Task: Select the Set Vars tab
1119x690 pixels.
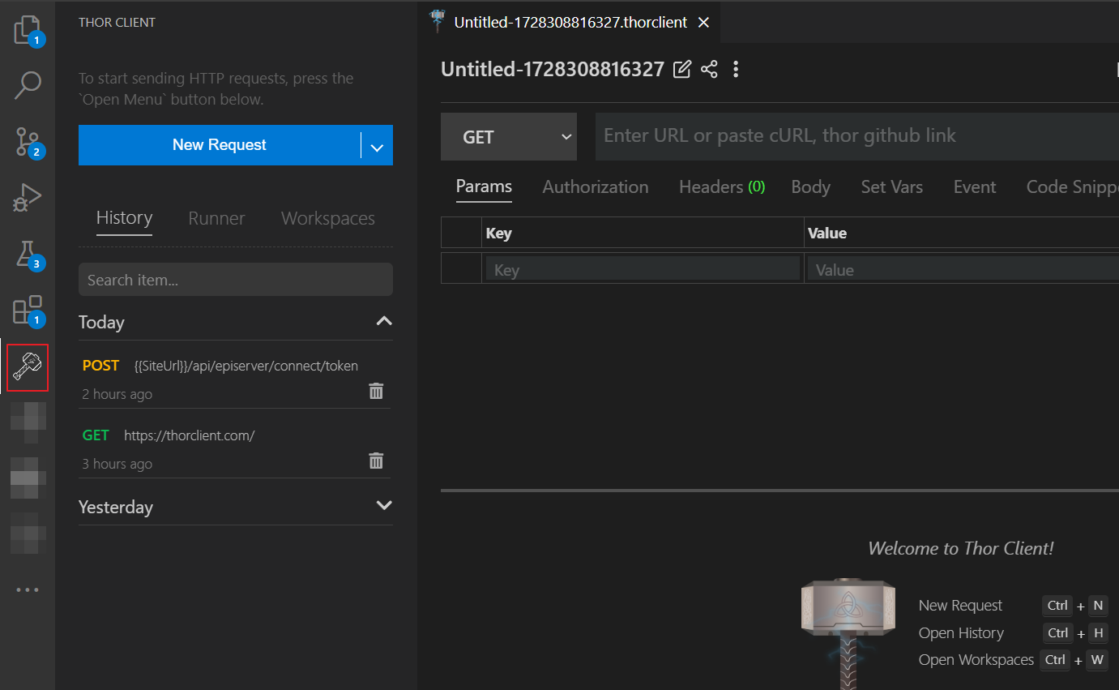Action: (x=891, y=187)
